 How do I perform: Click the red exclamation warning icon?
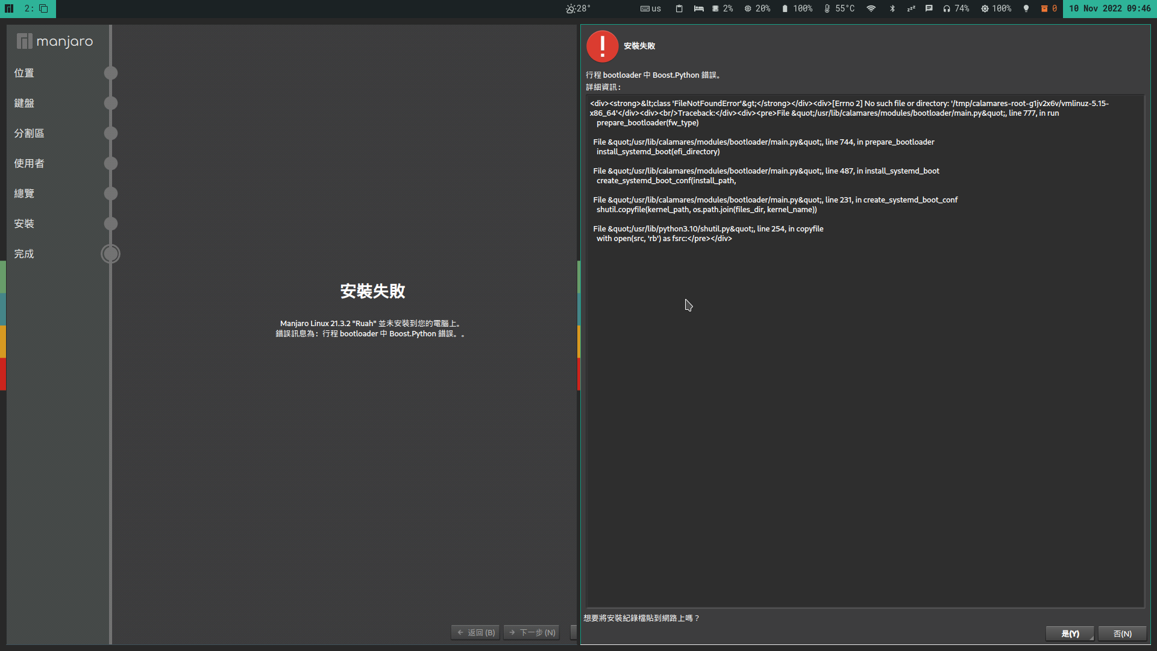601,46
